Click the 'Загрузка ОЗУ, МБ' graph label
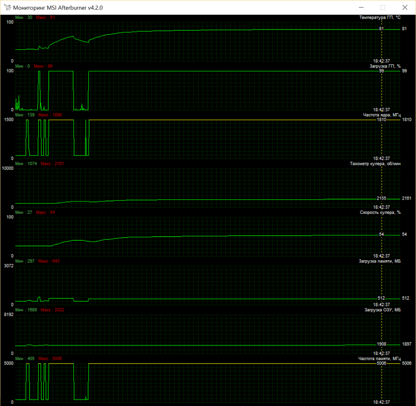416x406 pixels. (x=382, y=310)
